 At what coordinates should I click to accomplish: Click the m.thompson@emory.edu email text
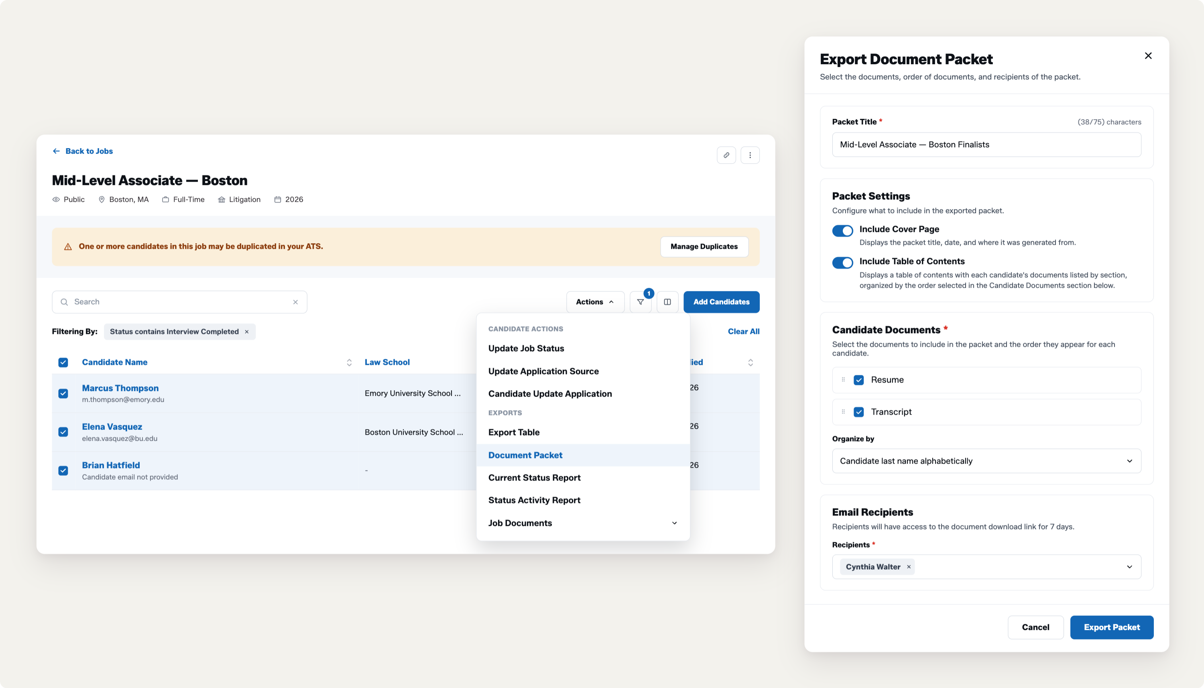(123, 400)
